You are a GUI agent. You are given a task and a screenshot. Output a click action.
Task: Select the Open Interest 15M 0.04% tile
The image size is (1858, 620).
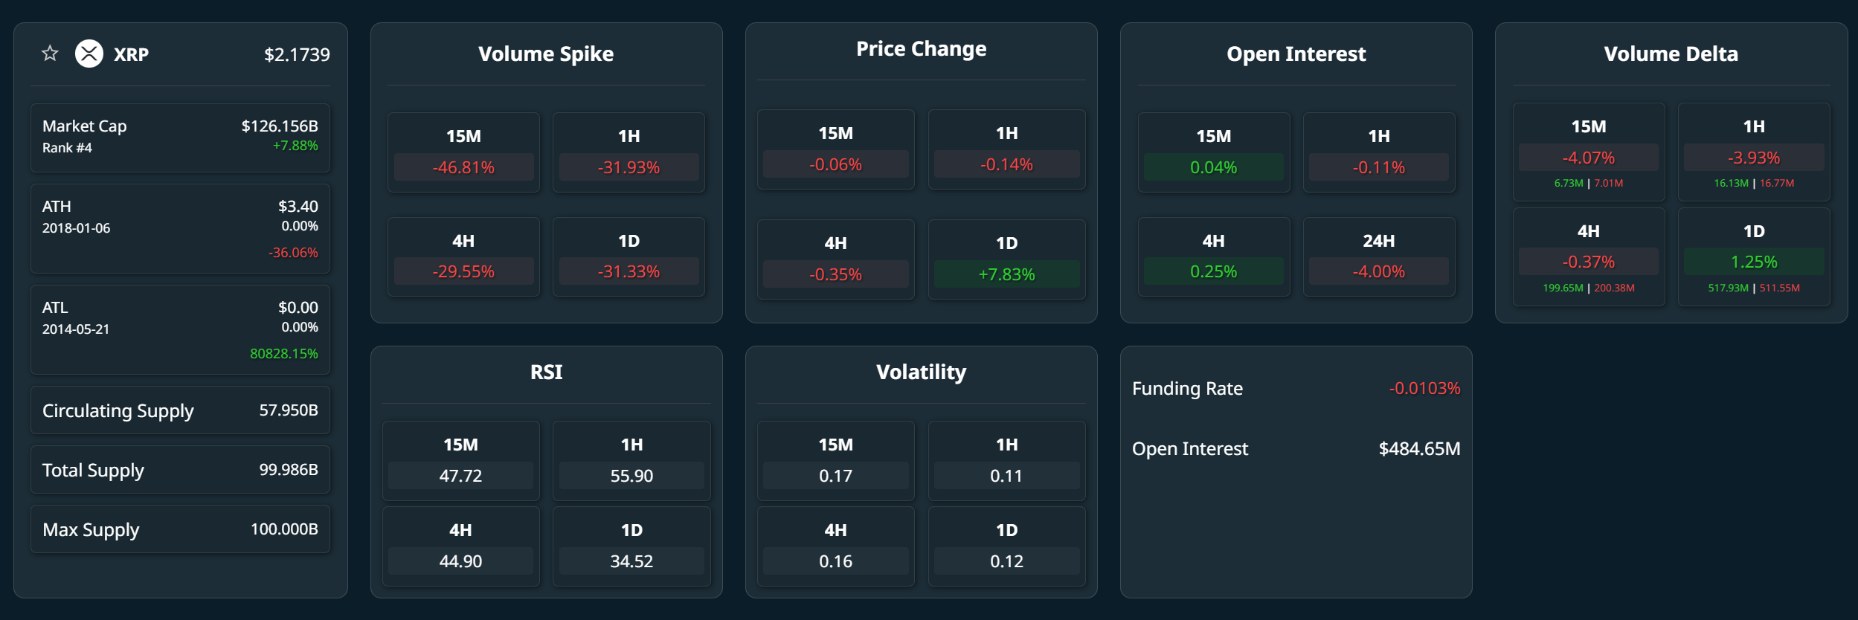1213,152
